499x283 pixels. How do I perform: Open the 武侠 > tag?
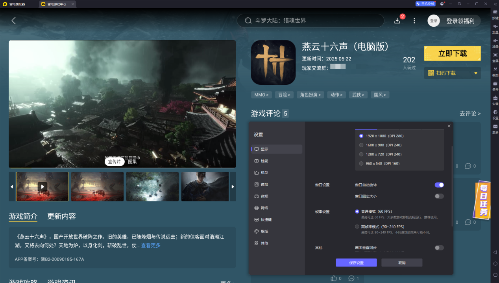(358, 95)
